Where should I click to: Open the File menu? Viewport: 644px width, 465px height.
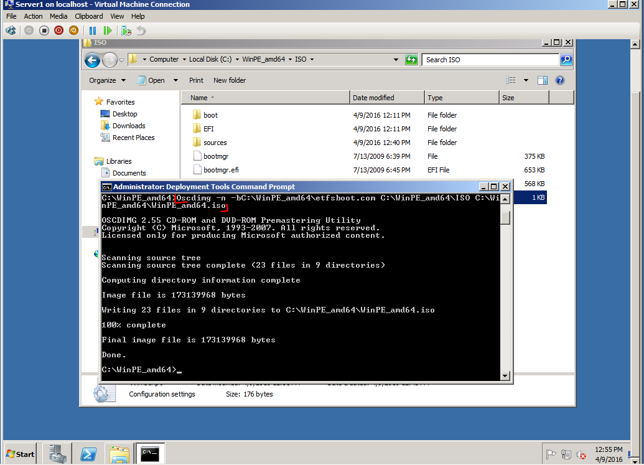11,16
